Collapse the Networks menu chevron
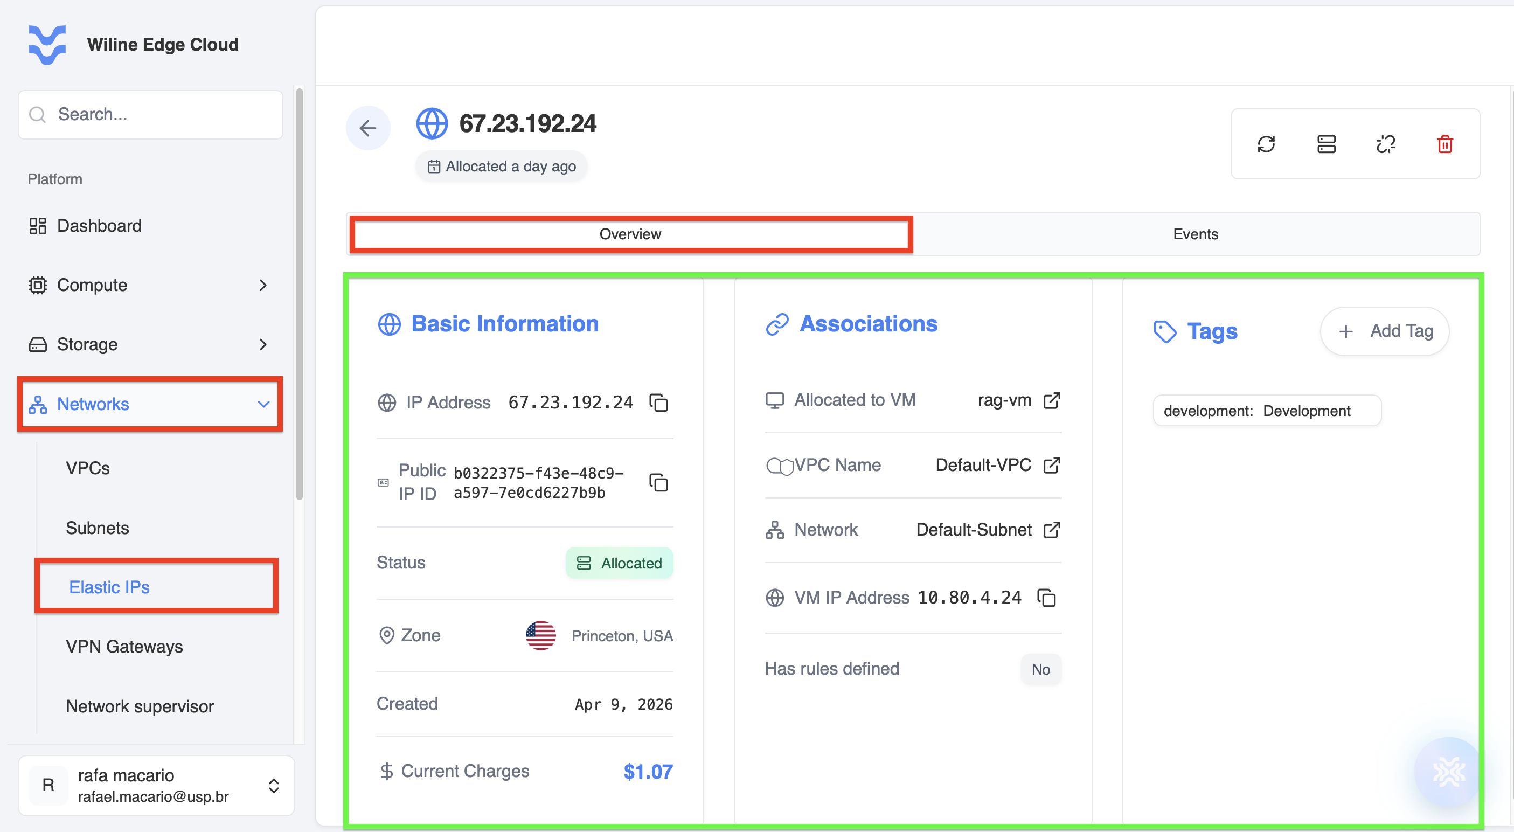This screenshot has height=832, width=1514. coord(263,405)
